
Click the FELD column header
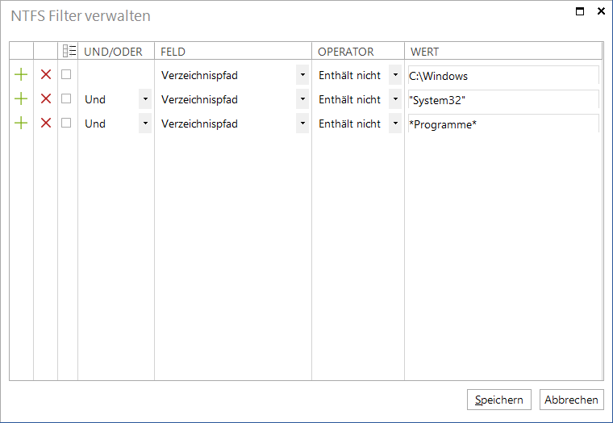point(233,52)
